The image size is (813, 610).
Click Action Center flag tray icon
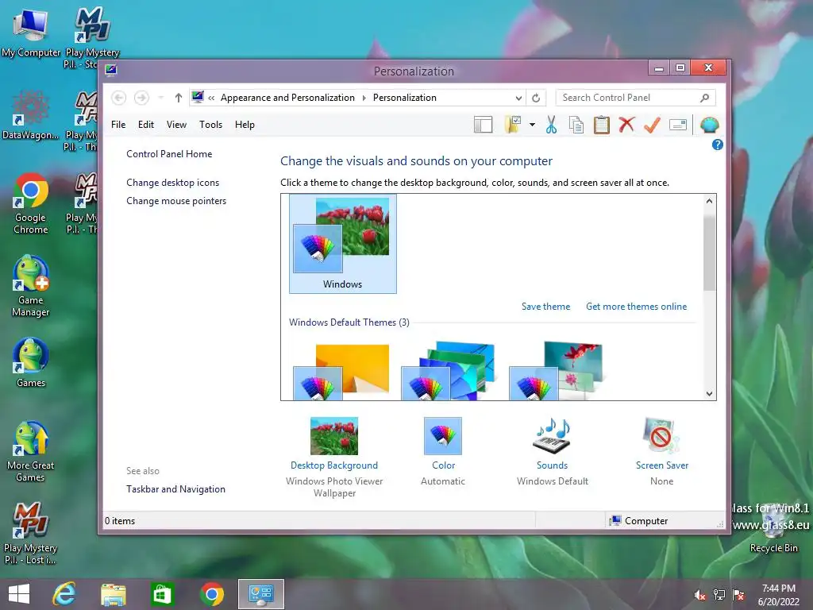point(738,595)
